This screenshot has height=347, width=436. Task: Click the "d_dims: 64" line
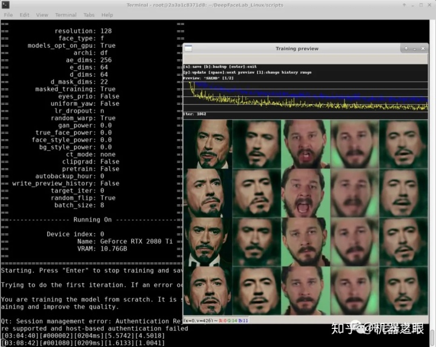coord(88,74)
